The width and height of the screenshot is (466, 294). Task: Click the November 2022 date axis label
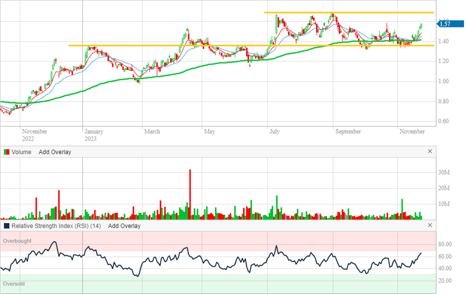click(34, 135)
